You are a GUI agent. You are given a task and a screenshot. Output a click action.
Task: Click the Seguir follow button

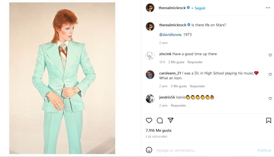tap(200, 8)
